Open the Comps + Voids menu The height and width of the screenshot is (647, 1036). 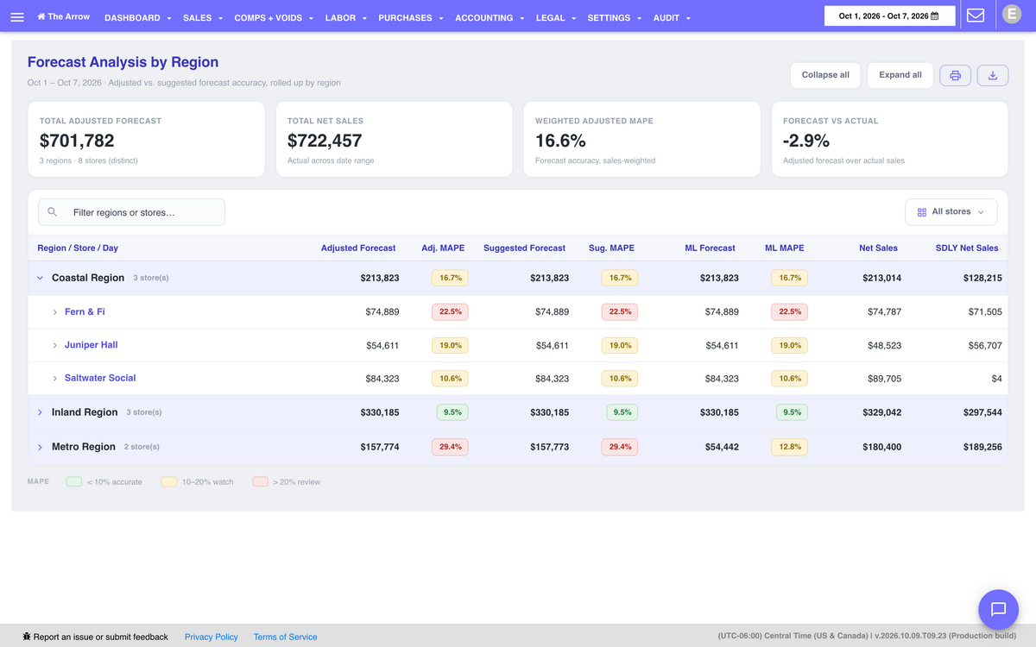[274, 18]
